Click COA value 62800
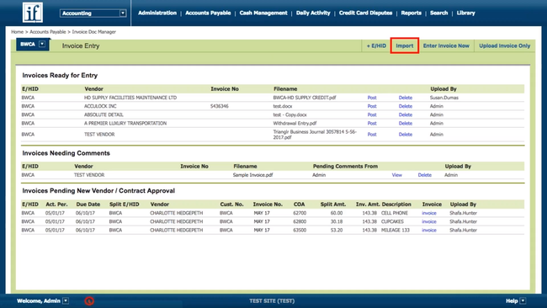This screenshot has height=308, width=547. tap(300, 221)
